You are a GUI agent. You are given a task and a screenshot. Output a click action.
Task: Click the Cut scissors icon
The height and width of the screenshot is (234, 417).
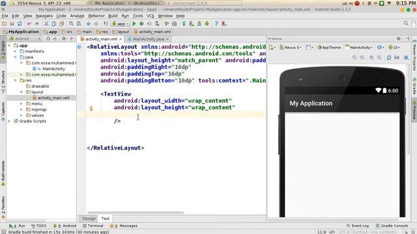click(x=46, y=23)
